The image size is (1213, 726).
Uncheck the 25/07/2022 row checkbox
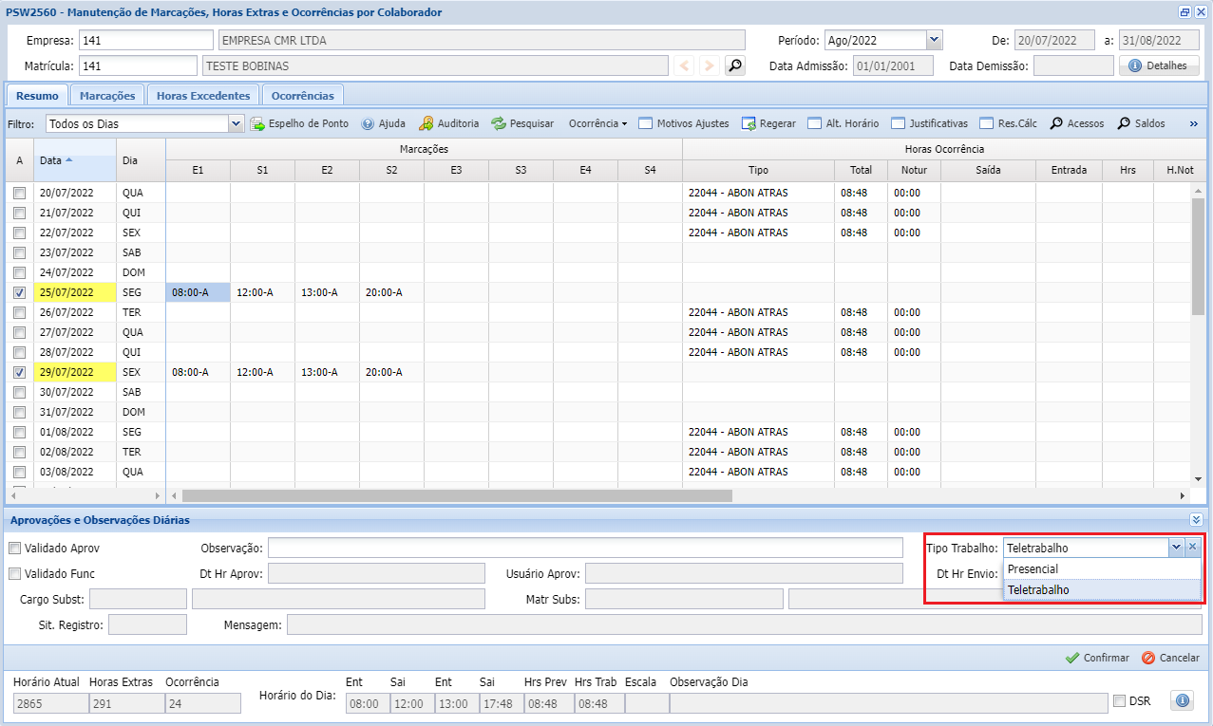[x=19, y=292]
